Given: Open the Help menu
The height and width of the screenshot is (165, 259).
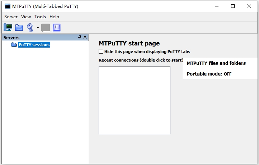Looking at the screenshot, I should (x=54, y=17).
